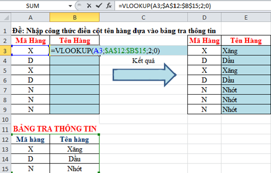271x173 pixels.
Task: Click cell E7 containing Nhớt
Action: pyautogui.click(x=246, y=90)
